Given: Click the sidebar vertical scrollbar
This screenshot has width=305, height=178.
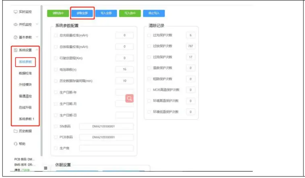Looking at the screenshot, I should (41, 81).
